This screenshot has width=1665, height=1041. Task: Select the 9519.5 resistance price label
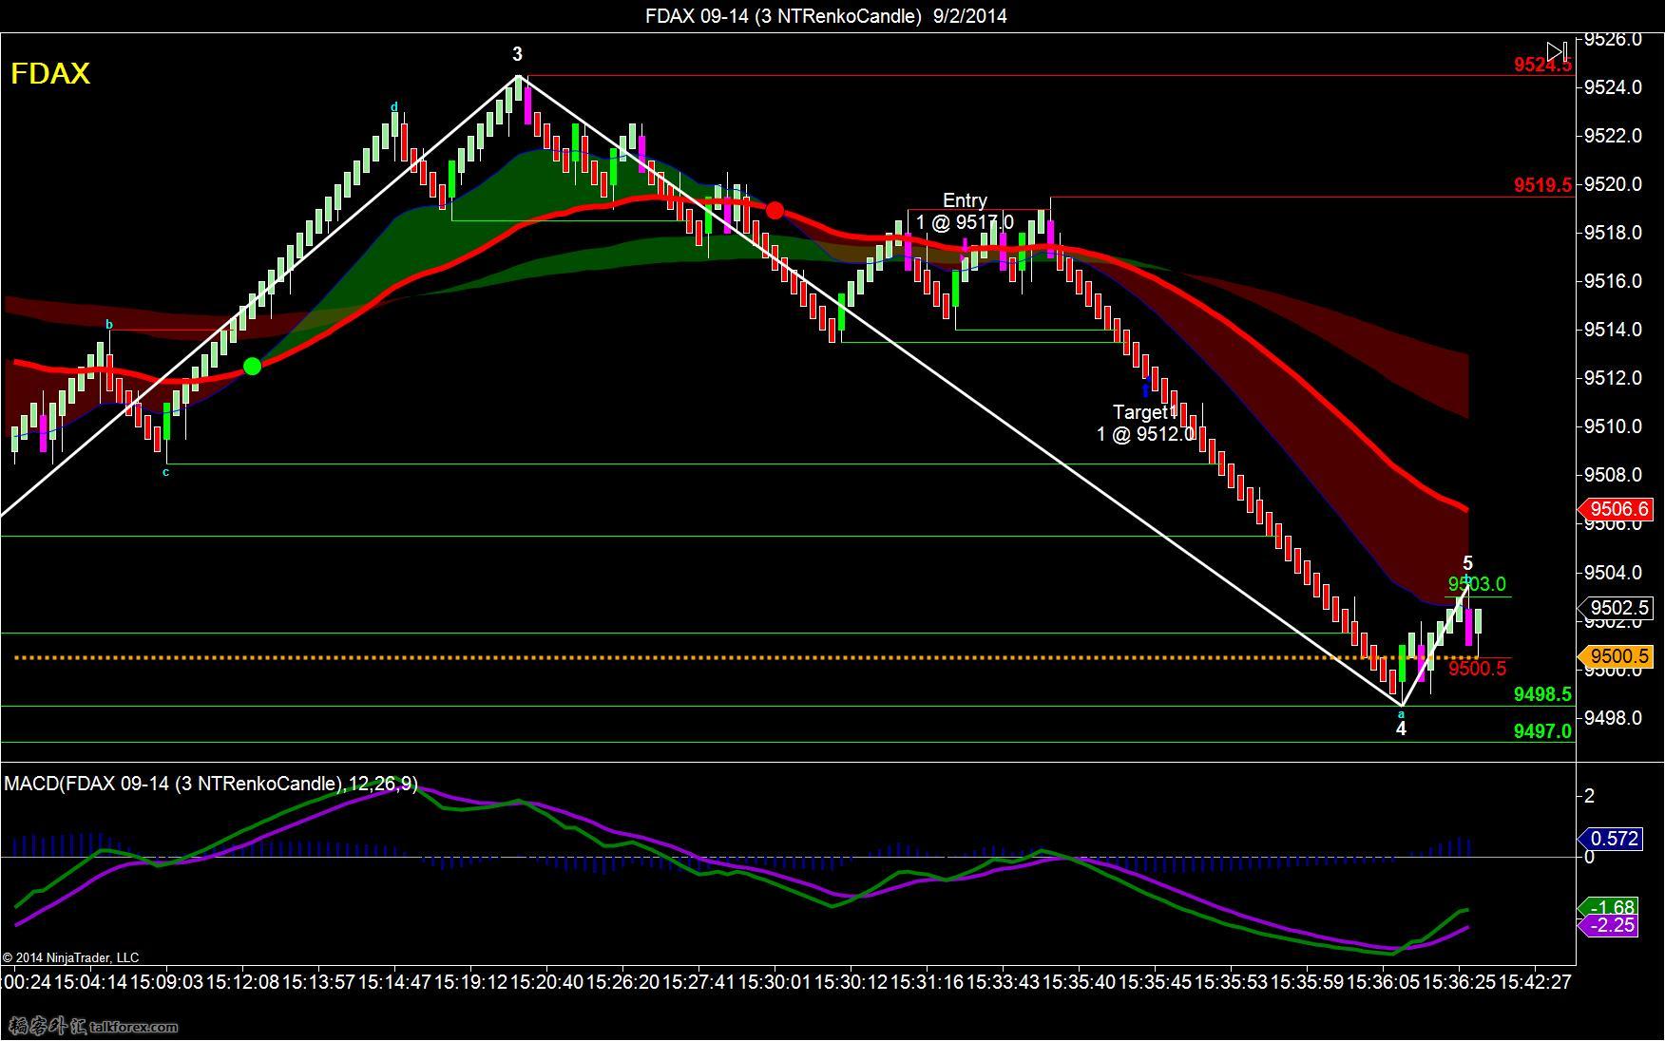coord(1542,185)
